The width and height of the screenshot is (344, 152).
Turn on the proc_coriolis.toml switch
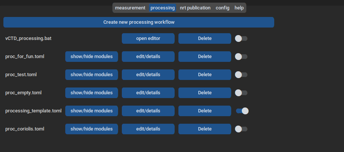[x=241, y=129]
